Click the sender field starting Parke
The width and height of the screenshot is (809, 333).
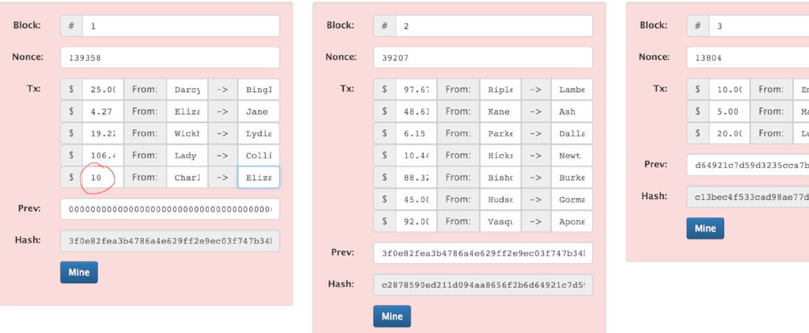pyautogui.click(x=500, y=133)
